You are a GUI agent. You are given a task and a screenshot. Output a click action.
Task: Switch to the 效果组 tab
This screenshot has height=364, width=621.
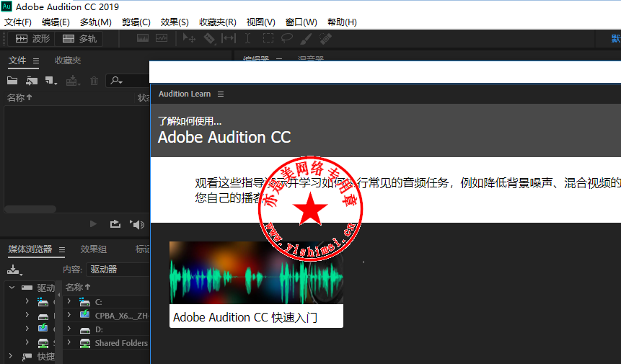(94, 249)
